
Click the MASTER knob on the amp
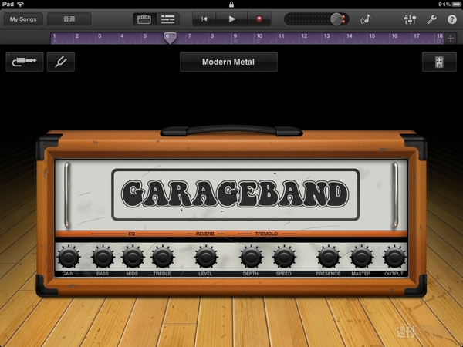pos(361,257)
